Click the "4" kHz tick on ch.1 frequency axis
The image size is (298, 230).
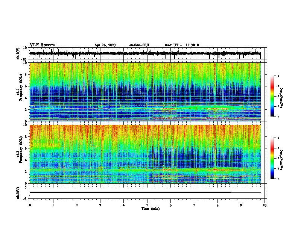click(x=26, y=98)
